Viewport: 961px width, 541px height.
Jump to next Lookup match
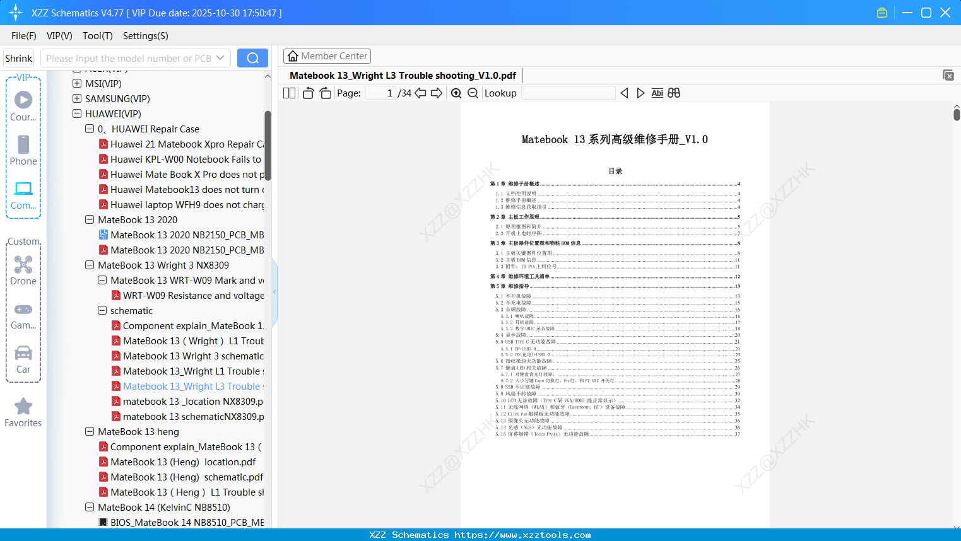click(x=640, y=93)
